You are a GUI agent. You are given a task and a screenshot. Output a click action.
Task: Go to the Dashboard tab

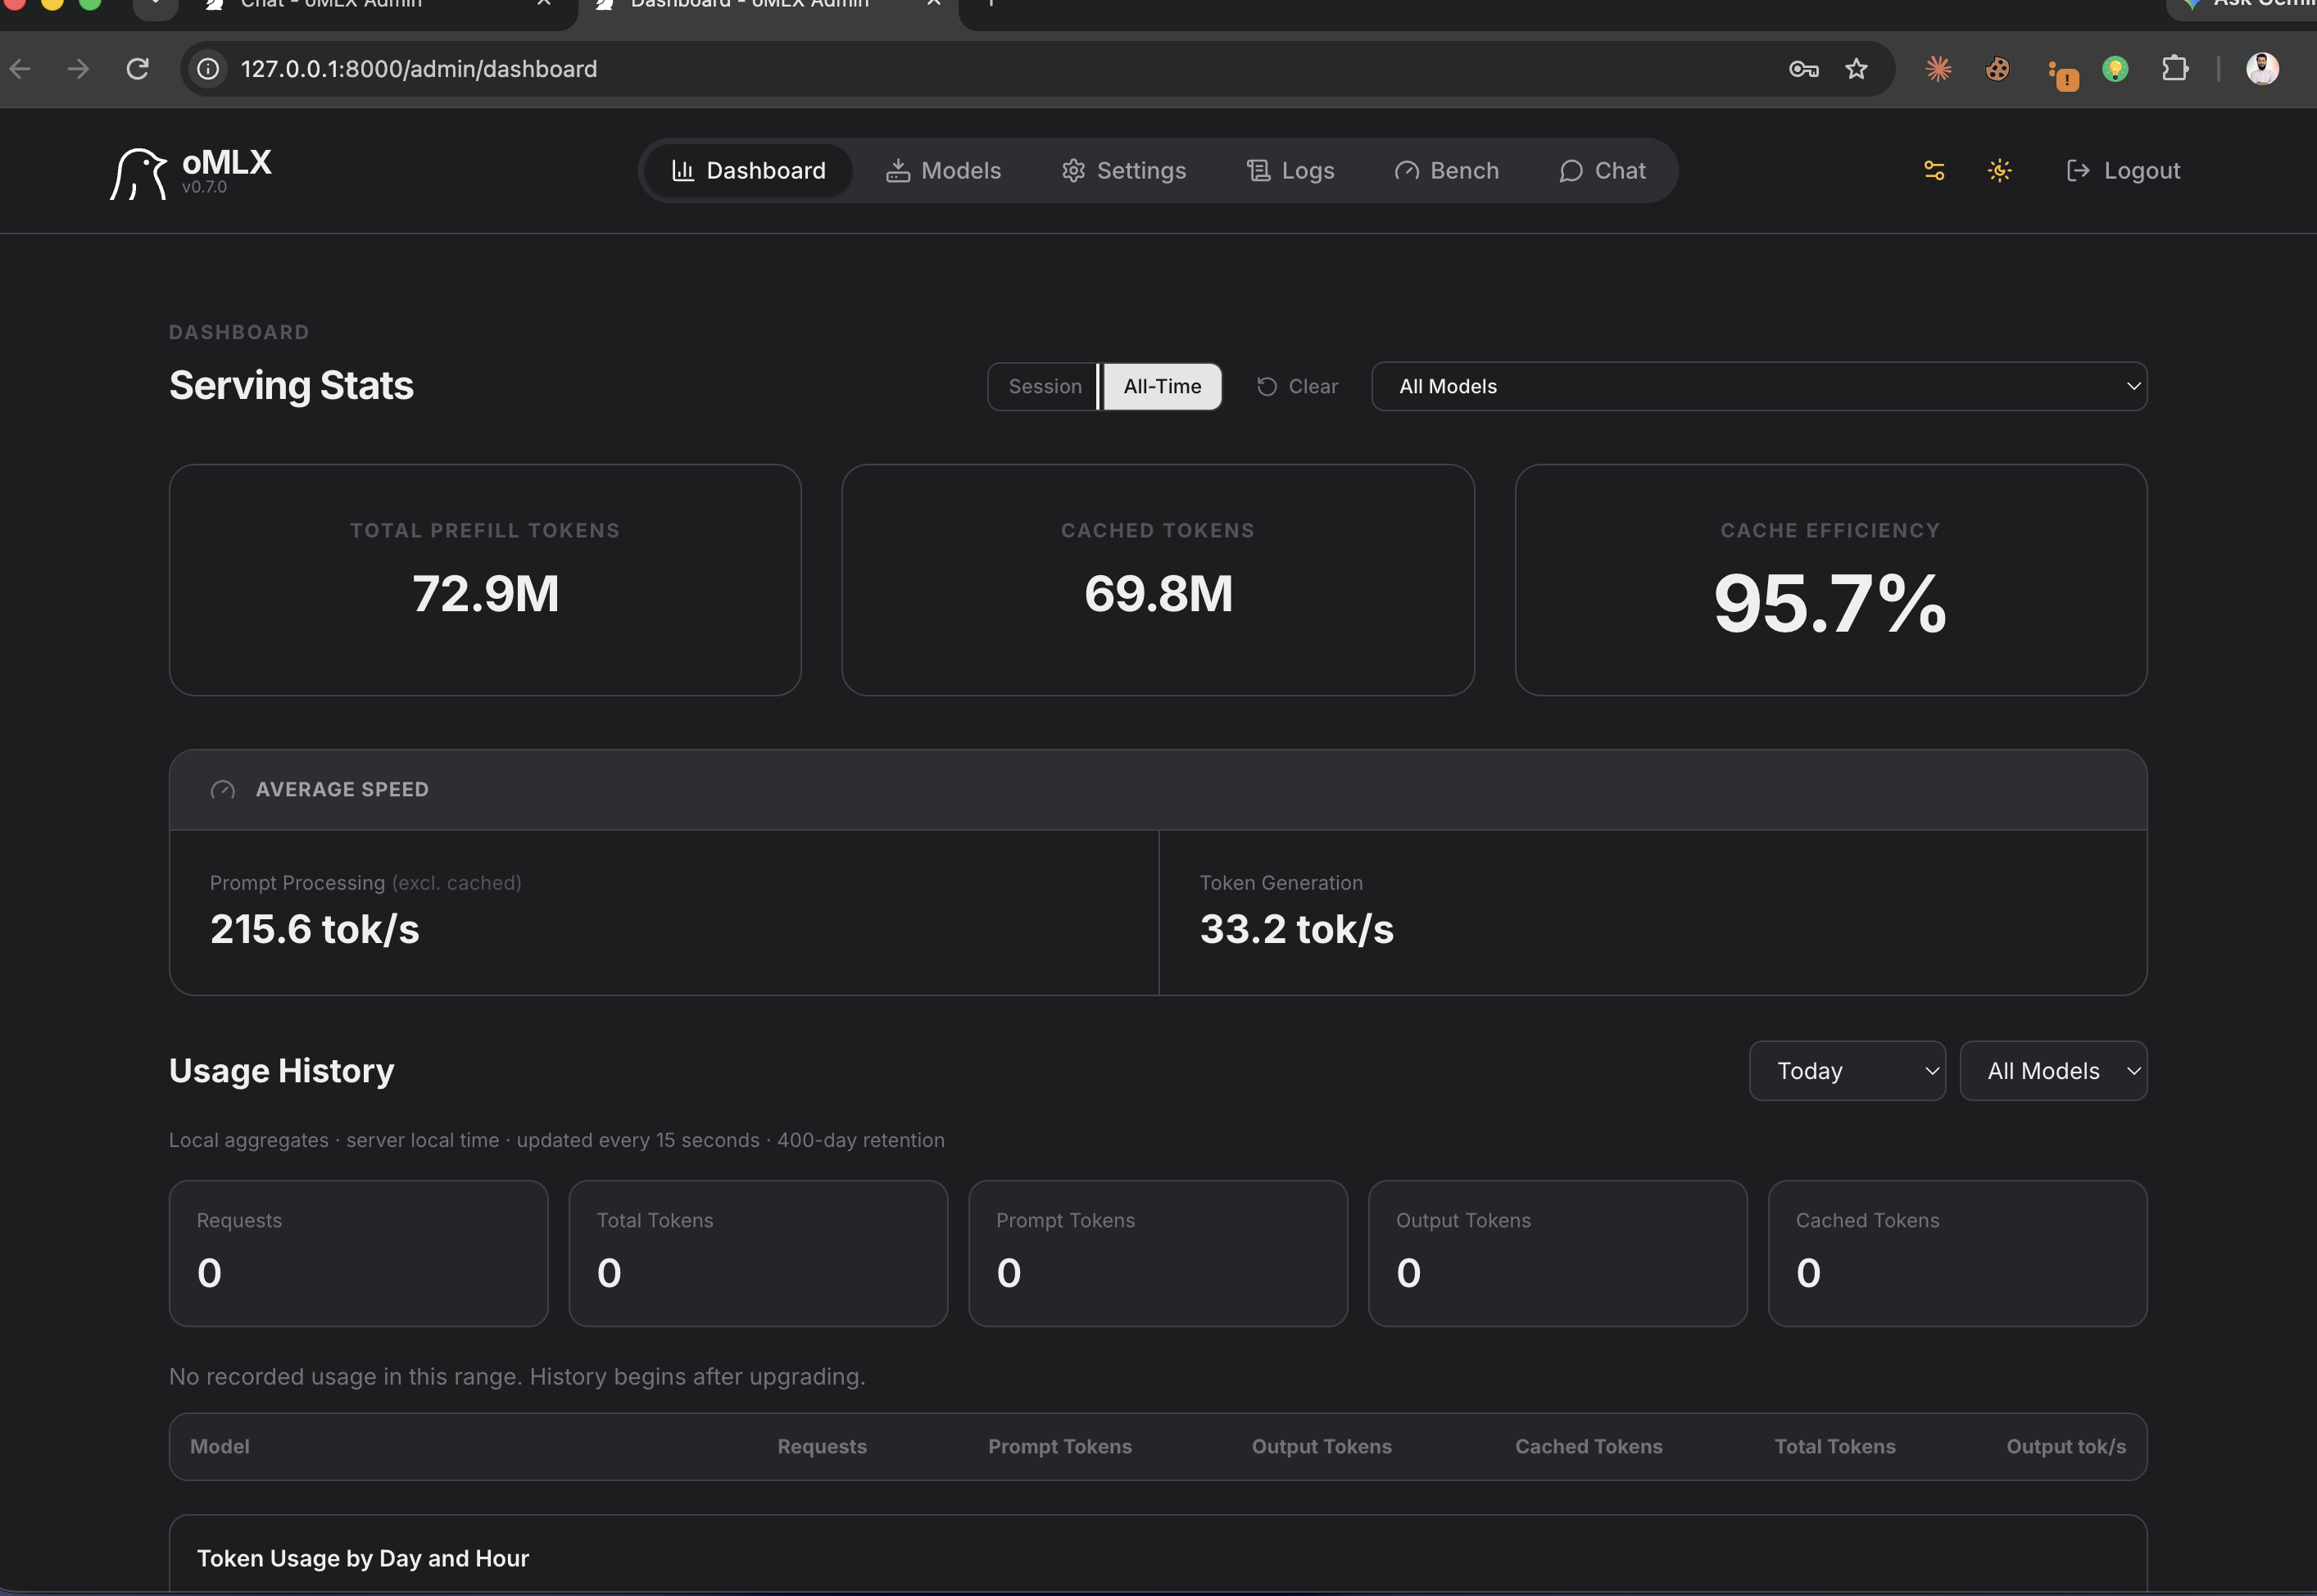click(748, 171)
